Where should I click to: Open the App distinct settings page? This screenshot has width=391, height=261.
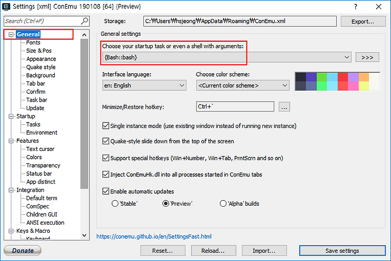[41, 182]
